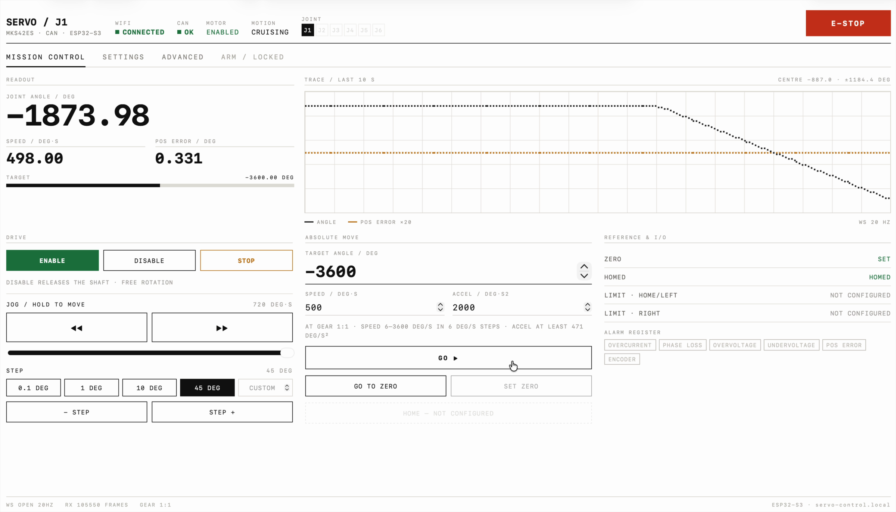Viewport: 896px width, 512px height.
Task: Switch to the Advanced tab
Action: (x=183, y=57)
